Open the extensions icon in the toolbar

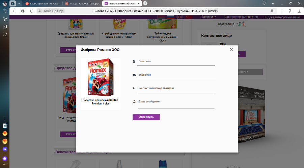click(291, 11)
